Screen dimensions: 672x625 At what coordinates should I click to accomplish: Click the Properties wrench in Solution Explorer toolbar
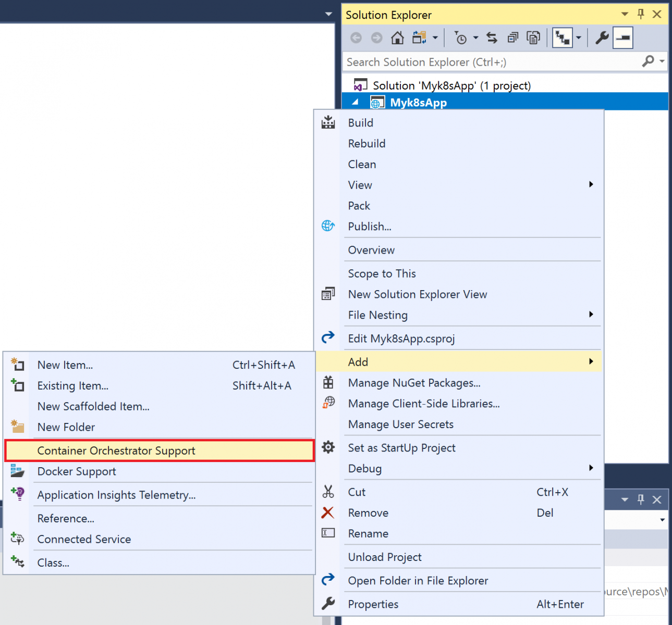(602, 37)
